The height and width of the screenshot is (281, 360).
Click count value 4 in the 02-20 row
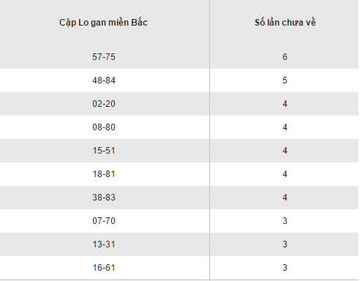coord(285,104)
